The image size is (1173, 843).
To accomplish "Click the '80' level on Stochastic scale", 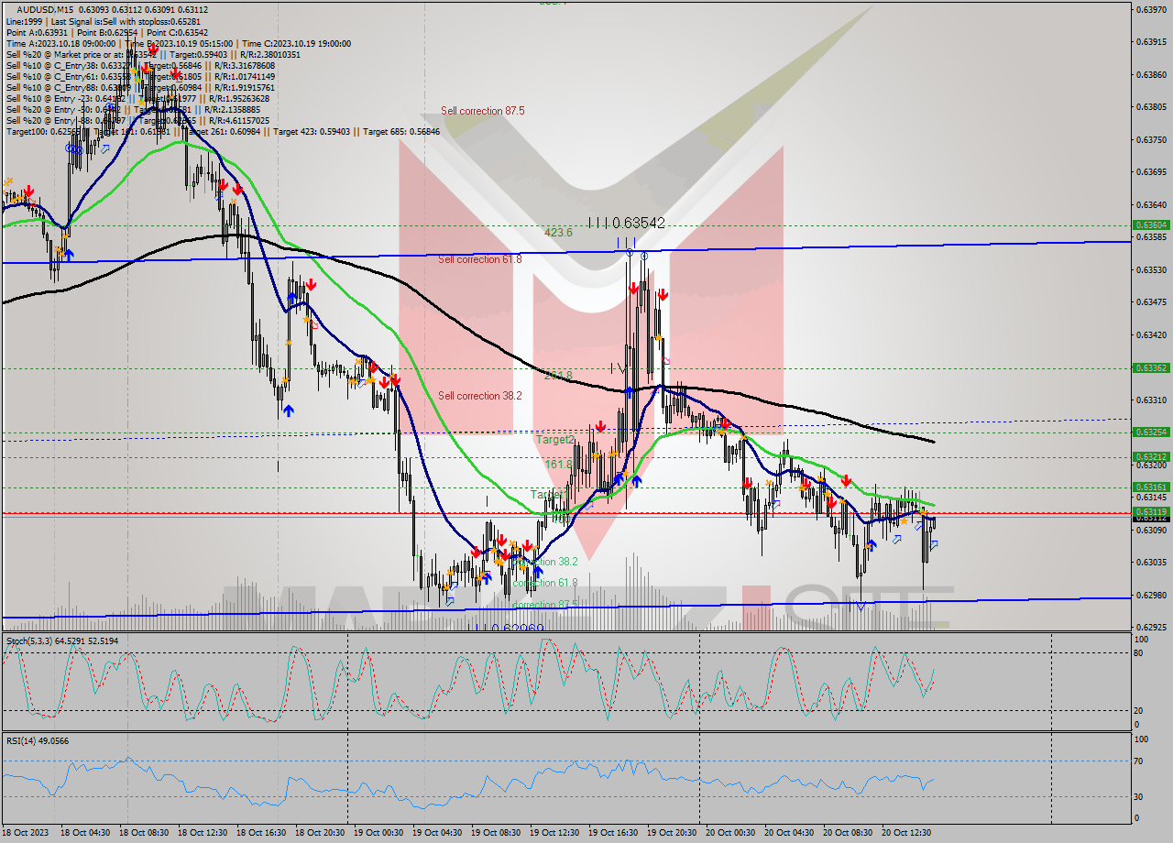I will [x=1138, y=653].
